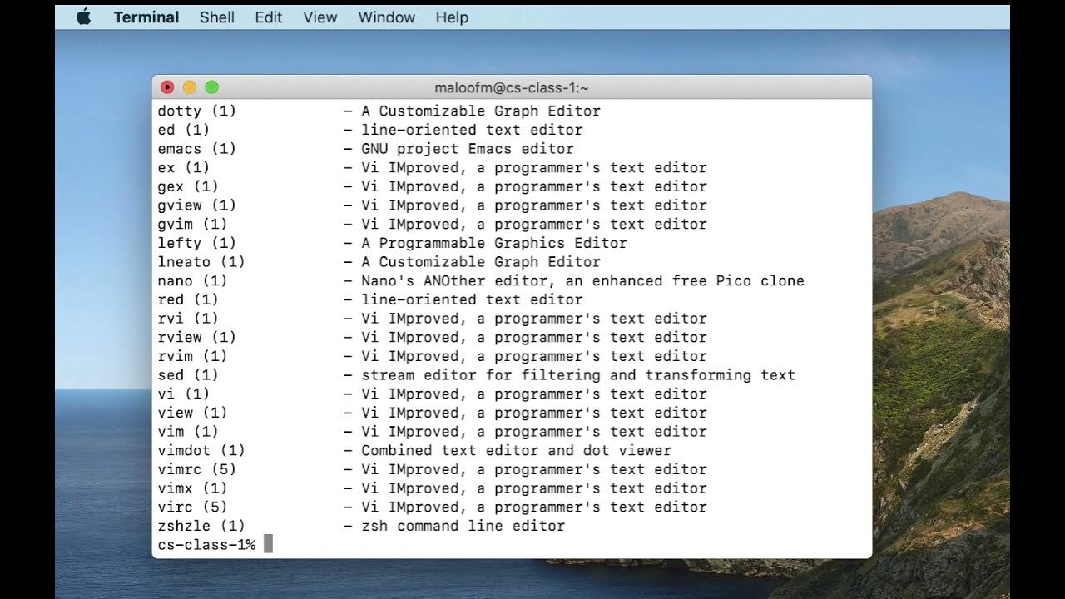Open the Terminal application menu

146,17
